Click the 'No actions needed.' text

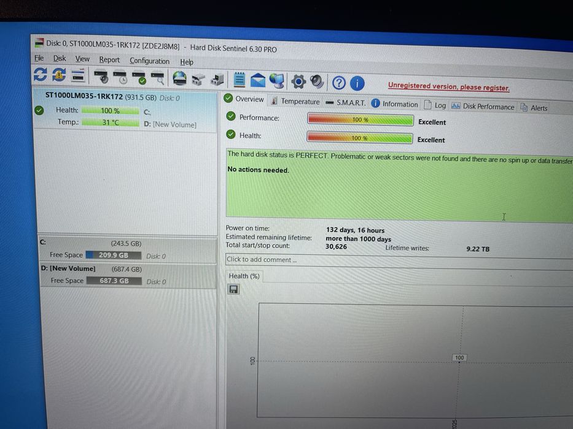(258, 170)
